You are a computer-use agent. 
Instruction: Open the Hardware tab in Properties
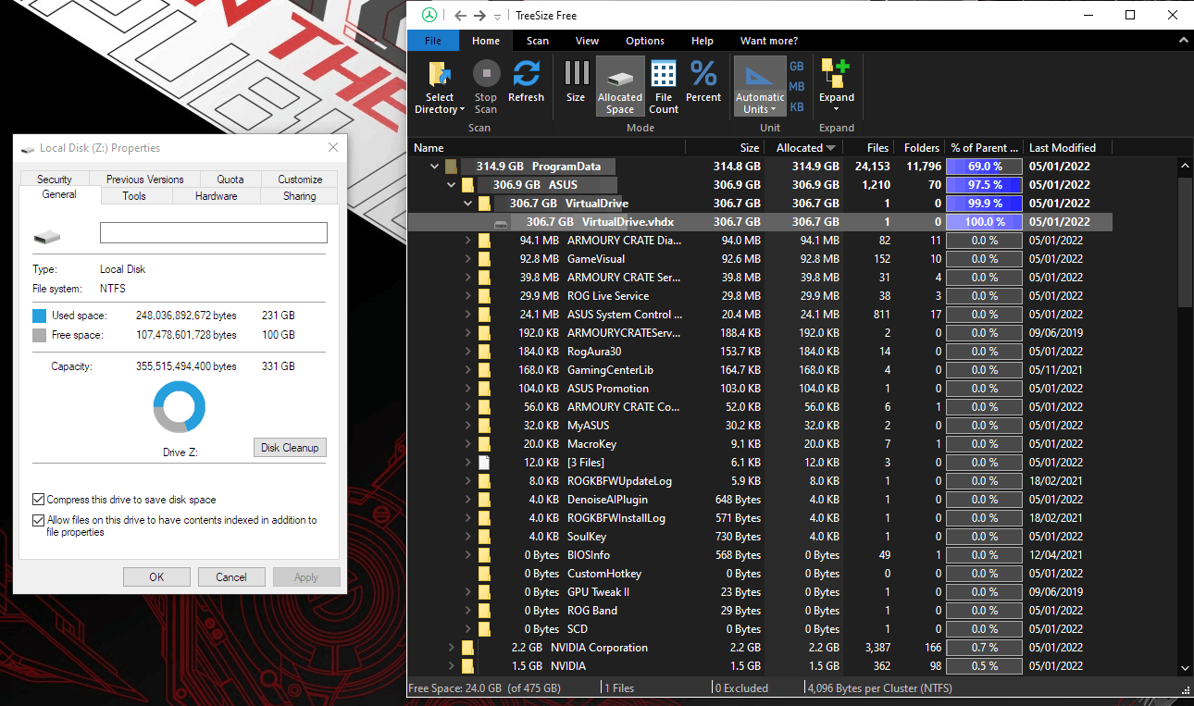pyautogui.click(x=216, y=196)
